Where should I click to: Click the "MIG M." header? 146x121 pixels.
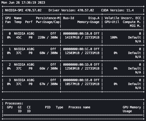pyautogui.click(x=135, y=26)
